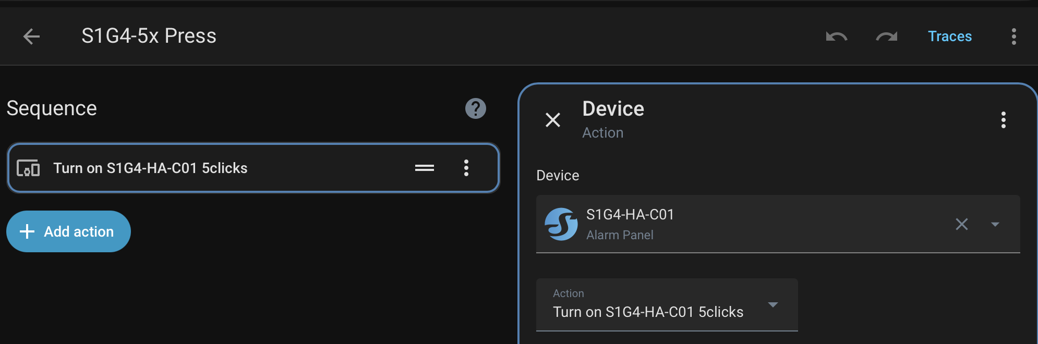Expand the Device picker dropdown arrow
1038x344 pixels.
pyautogui.click(x=995, y=224)
